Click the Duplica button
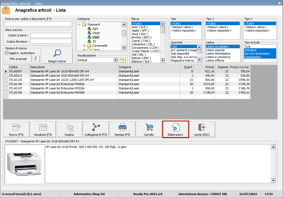This screenshot has width=283, height=198. (x=69, y=129)
